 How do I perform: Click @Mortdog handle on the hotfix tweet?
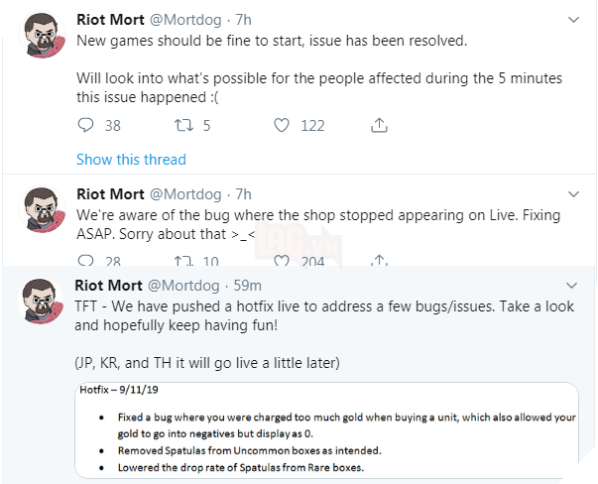click(x=187, y=287)
